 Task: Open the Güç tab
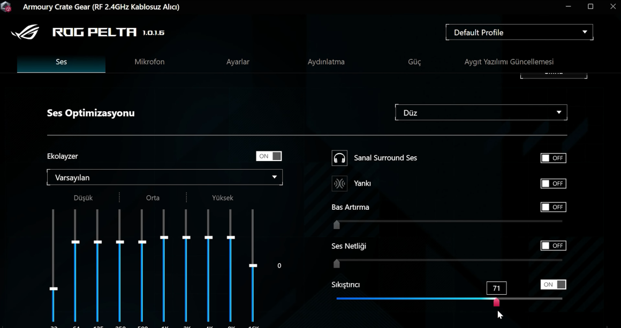tap(414, 62)
